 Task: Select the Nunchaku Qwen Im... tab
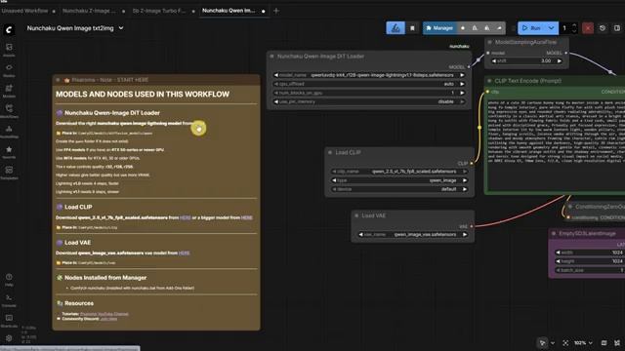click(x=229, y=11)
